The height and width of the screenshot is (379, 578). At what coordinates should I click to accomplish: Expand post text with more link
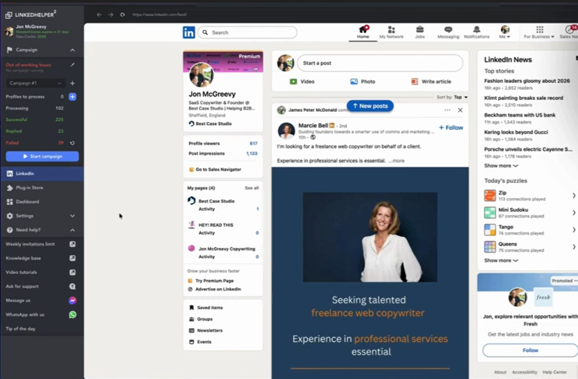397,161
